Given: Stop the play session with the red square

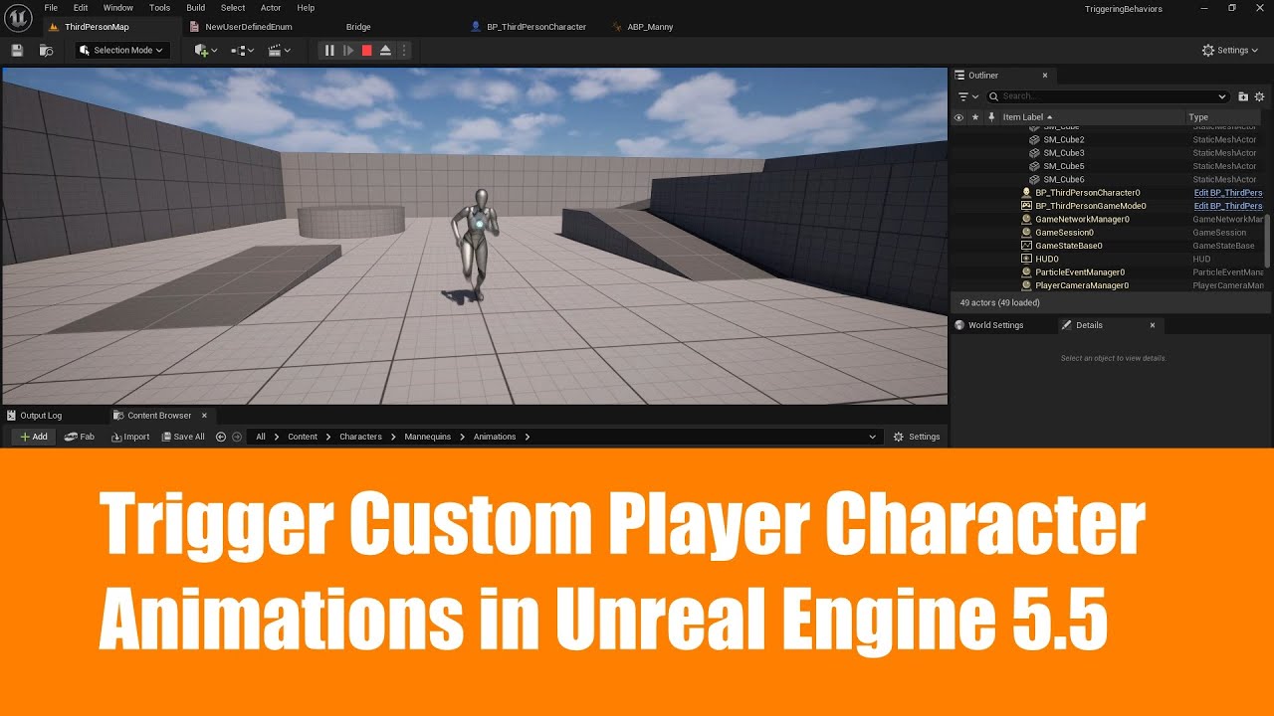Looking at the screenshot, I should click(366, 50).
